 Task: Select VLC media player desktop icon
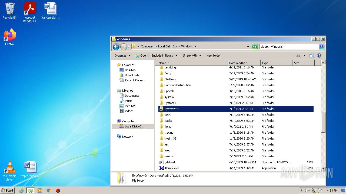click(10, 171)
